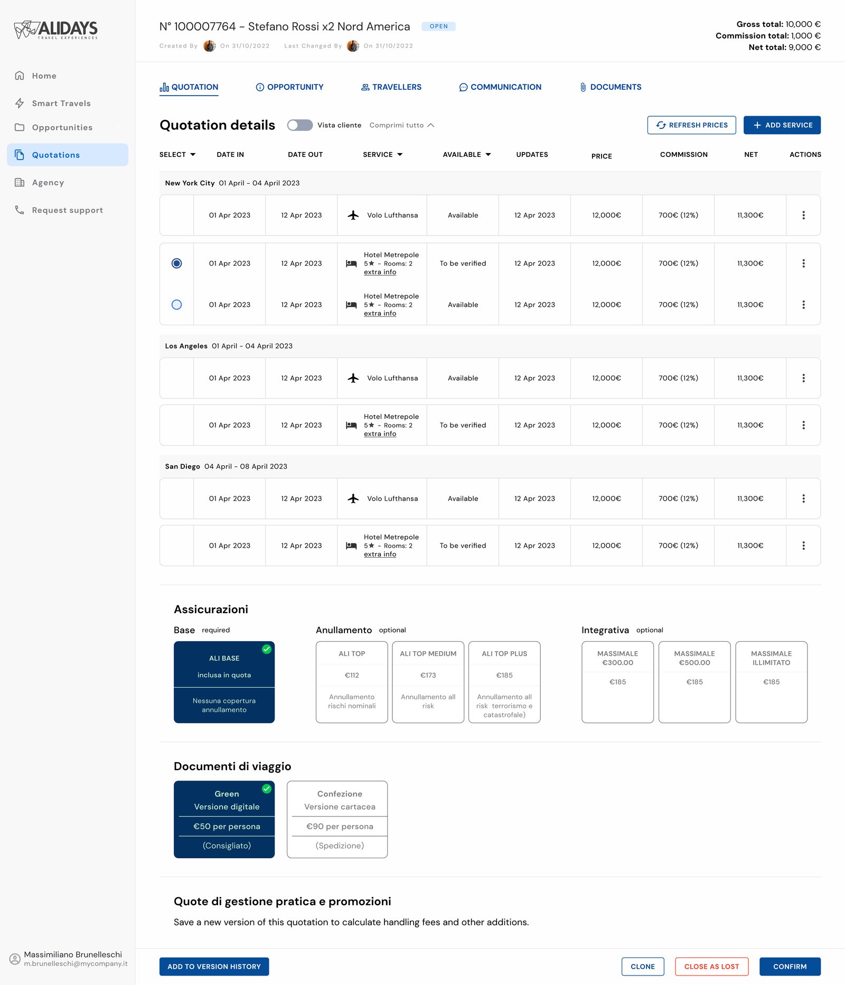Open actions menu for Los Angeles Volo Lufthansa
This screenshot has width=845, height=985.
point(803,378)
